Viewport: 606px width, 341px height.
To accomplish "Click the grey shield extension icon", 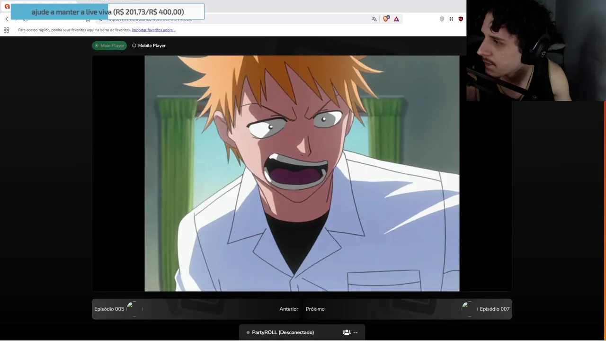I will 442,19.
